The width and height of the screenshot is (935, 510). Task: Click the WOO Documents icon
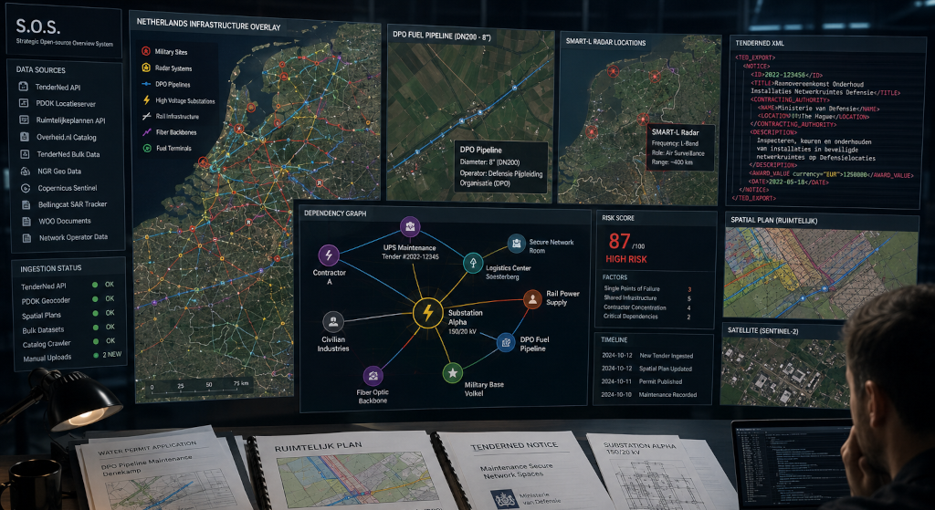[26, 221]
